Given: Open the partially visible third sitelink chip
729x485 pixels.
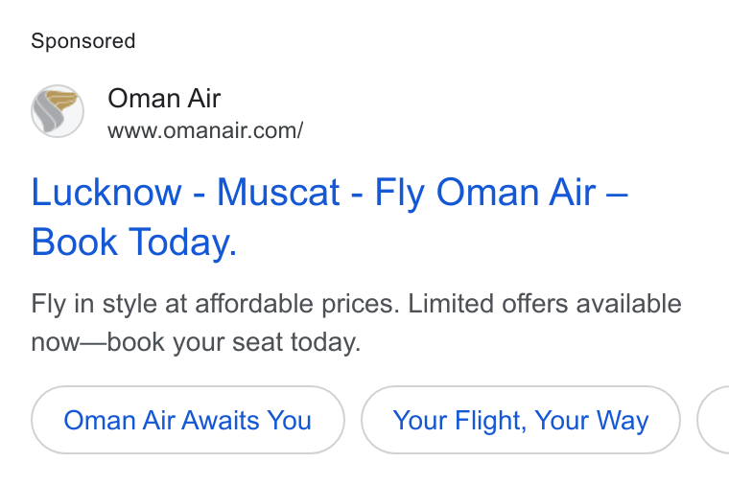Looking at the screenshot, I should (x=714, y=420).
